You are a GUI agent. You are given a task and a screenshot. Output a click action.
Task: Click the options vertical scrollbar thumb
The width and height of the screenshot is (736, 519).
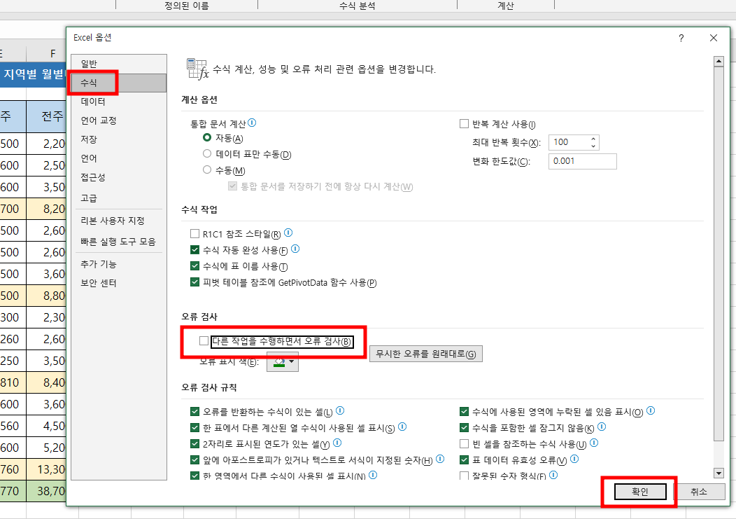click(719, 254)
